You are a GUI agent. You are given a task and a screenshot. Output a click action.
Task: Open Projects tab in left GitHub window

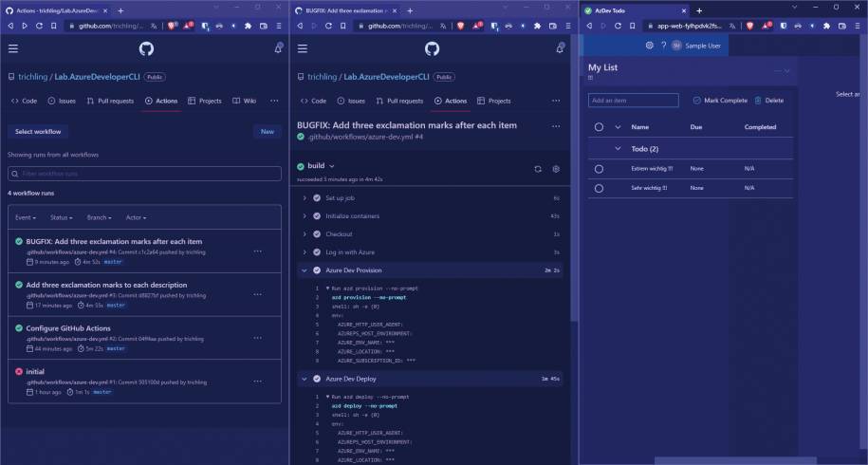[204, 102]
